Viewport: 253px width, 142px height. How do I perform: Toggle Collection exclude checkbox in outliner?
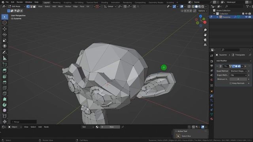[x=243, y=14]
